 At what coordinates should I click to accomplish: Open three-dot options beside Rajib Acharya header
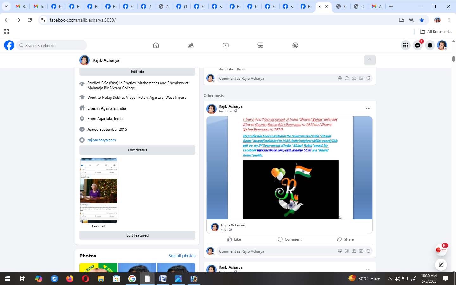(x=370, y=60)
